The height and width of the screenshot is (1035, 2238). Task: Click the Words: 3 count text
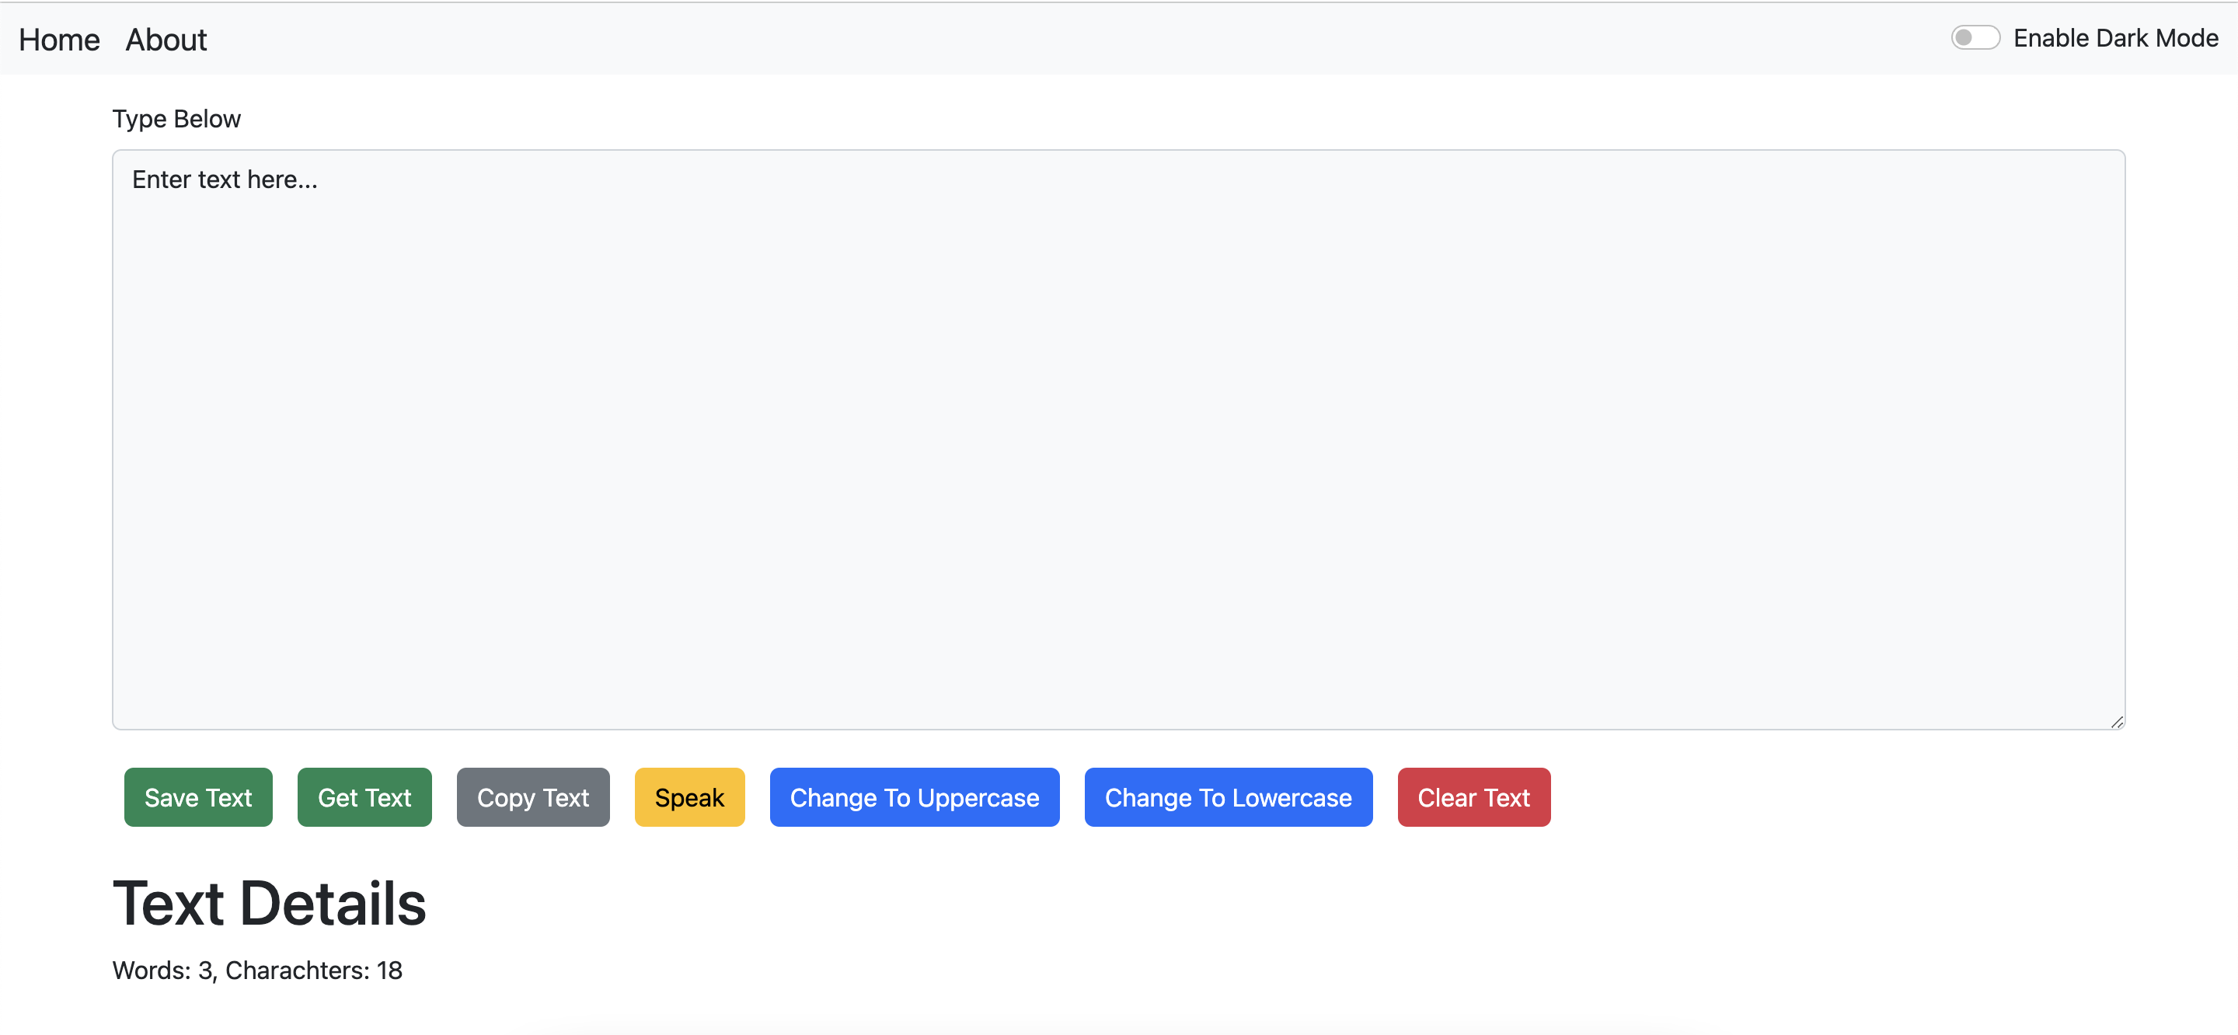coord(162,970)
